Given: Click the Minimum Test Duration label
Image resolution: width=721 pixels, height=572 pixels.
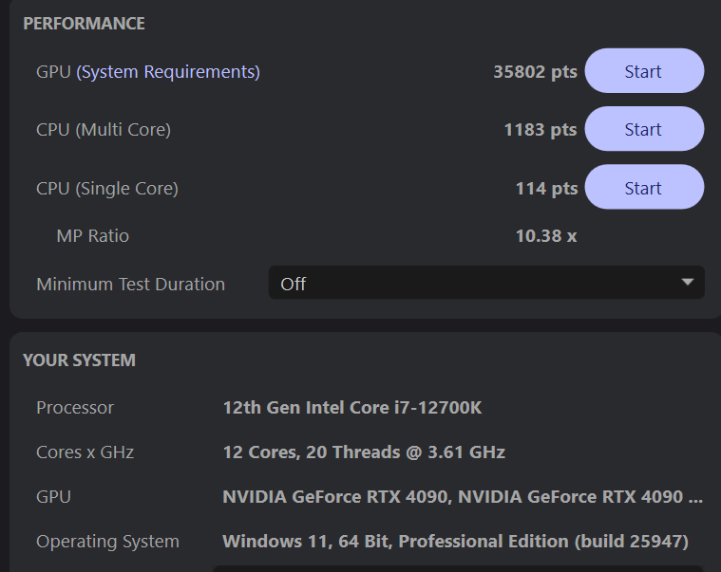Looking at the screenshot, I should point(130,284).
